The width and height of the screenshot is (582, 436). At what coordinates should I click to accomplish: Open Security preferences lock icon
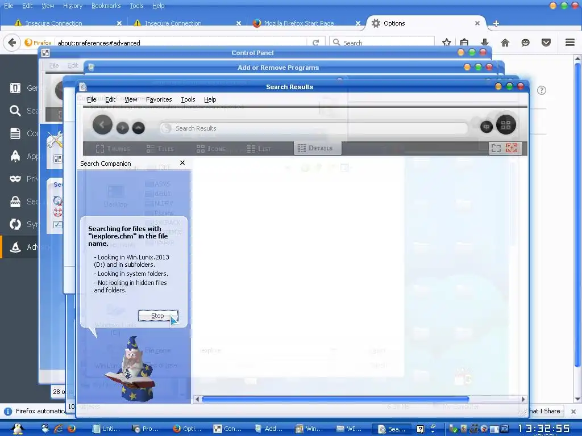pyautogui.click(x=15, y=202)
